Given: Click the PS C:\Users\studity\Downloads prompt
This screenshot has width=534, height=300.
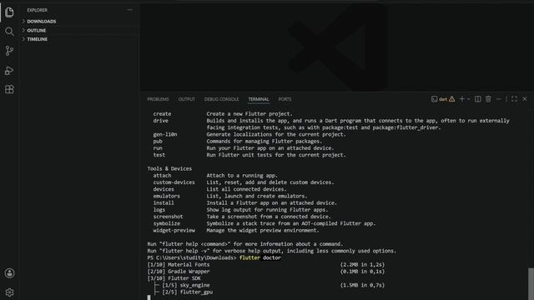Looking at the screenshot, I should click(x=192, y=257).
